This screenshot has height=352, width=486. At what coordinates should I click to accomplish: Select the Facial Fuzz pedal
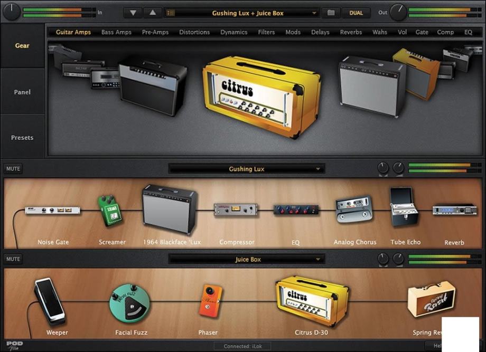(x=130, y=303)
